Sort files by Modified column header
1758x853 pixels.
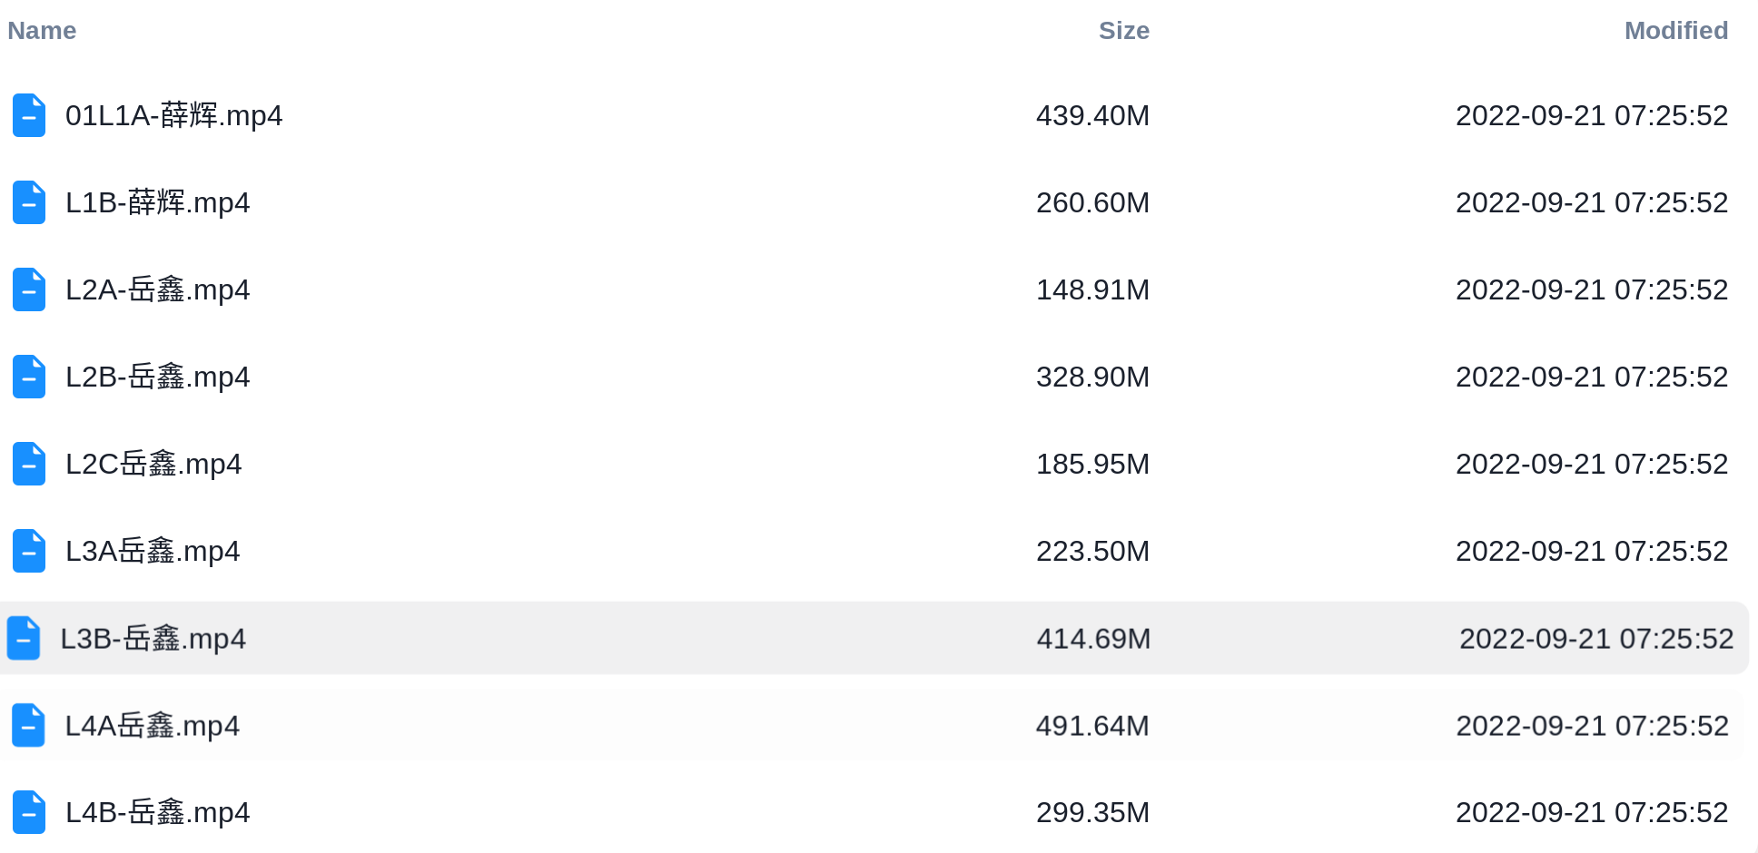click(x=1676, y=31)
